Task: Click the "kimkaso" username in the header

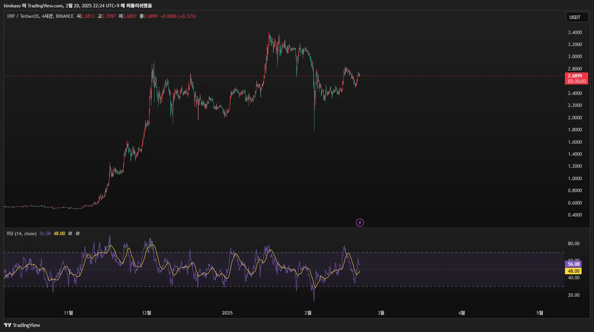Action: (x=12, y=6)
